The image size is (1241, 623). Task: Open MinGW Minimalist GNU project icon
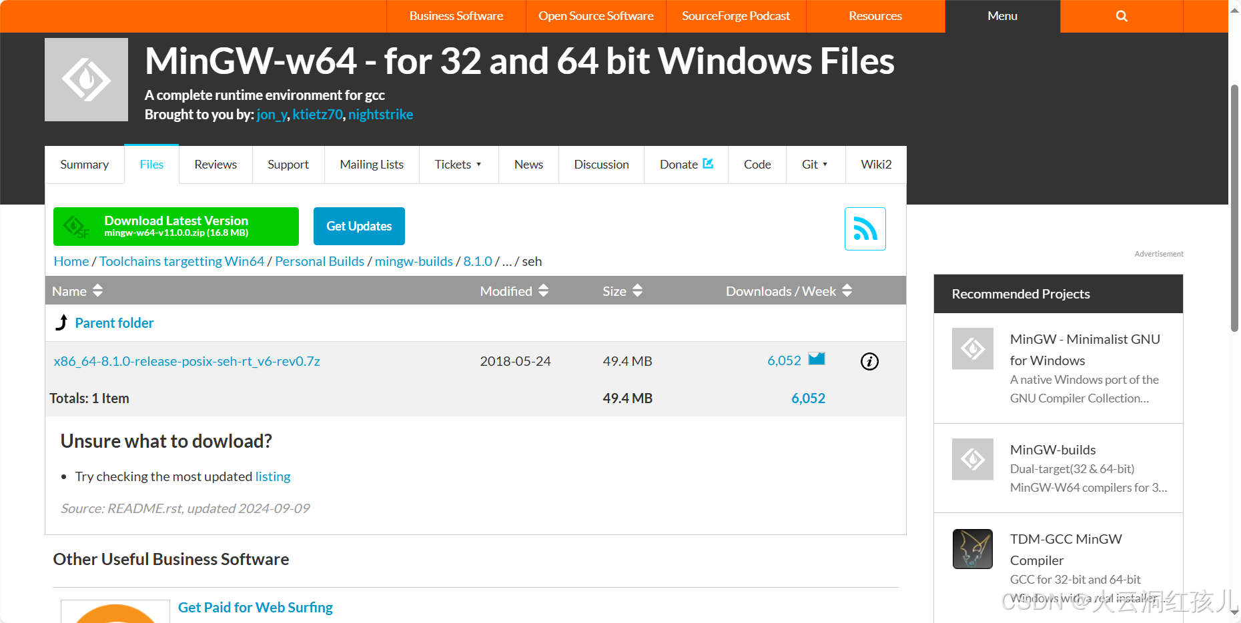(x=973, y=348)
